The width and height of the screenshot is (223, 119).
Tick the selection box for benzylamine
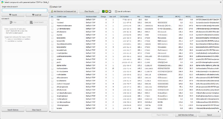(52, 38)
